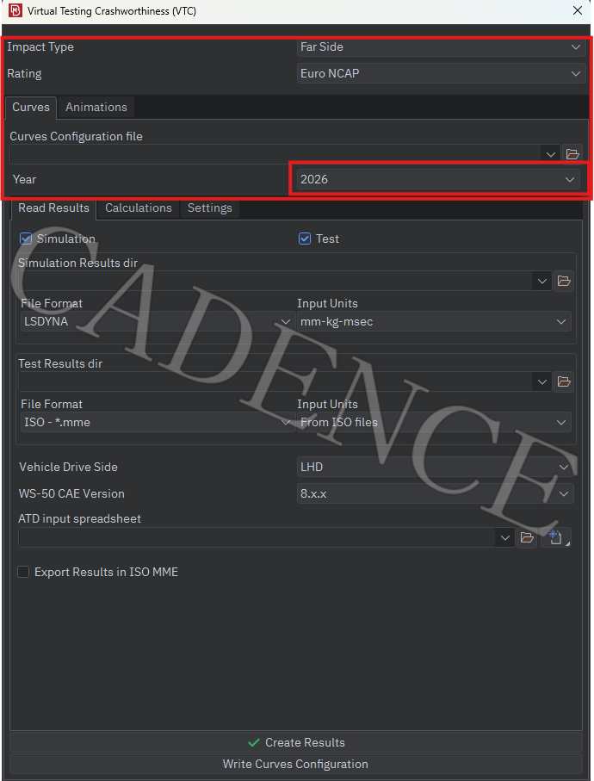Uncheck the Test checkbox
Viewport: 594px width, 781px height.
(x=305, y=239)
